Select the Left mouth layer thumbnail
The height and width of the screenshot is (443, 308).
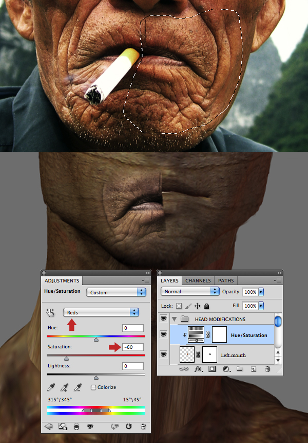[x=187, y=355]
